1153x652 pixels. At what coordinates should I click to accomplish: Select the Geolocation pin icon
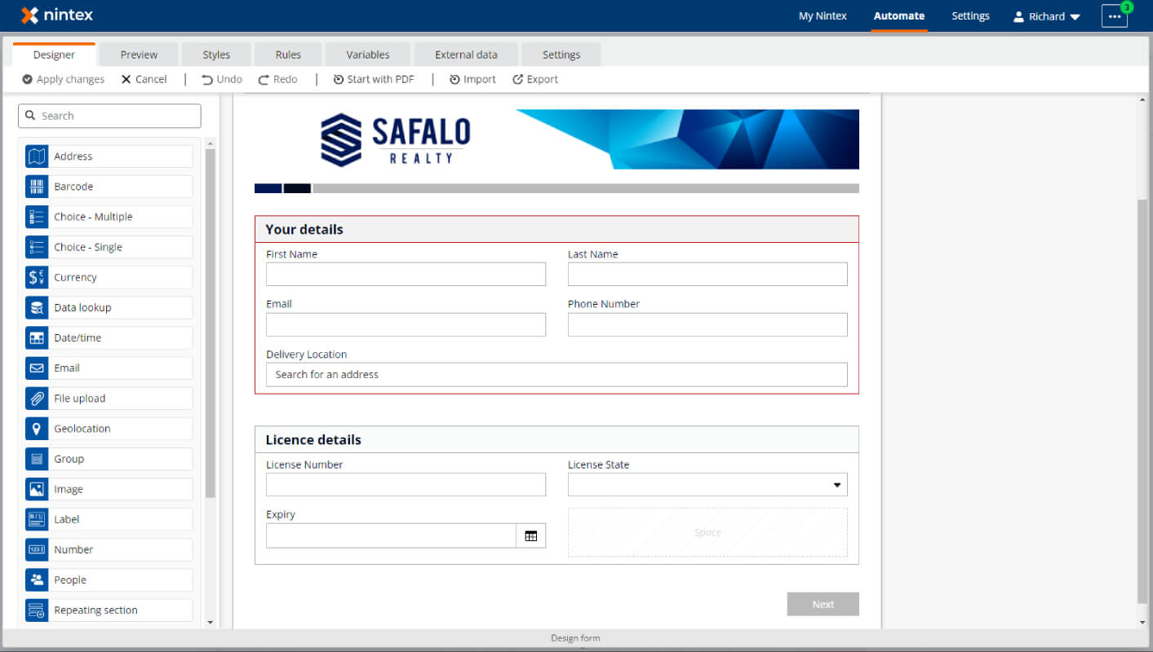(37, 429)
